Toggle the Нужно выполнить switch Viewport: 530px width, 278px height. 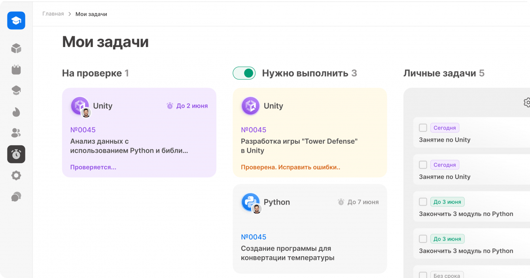tap(244, 73)
